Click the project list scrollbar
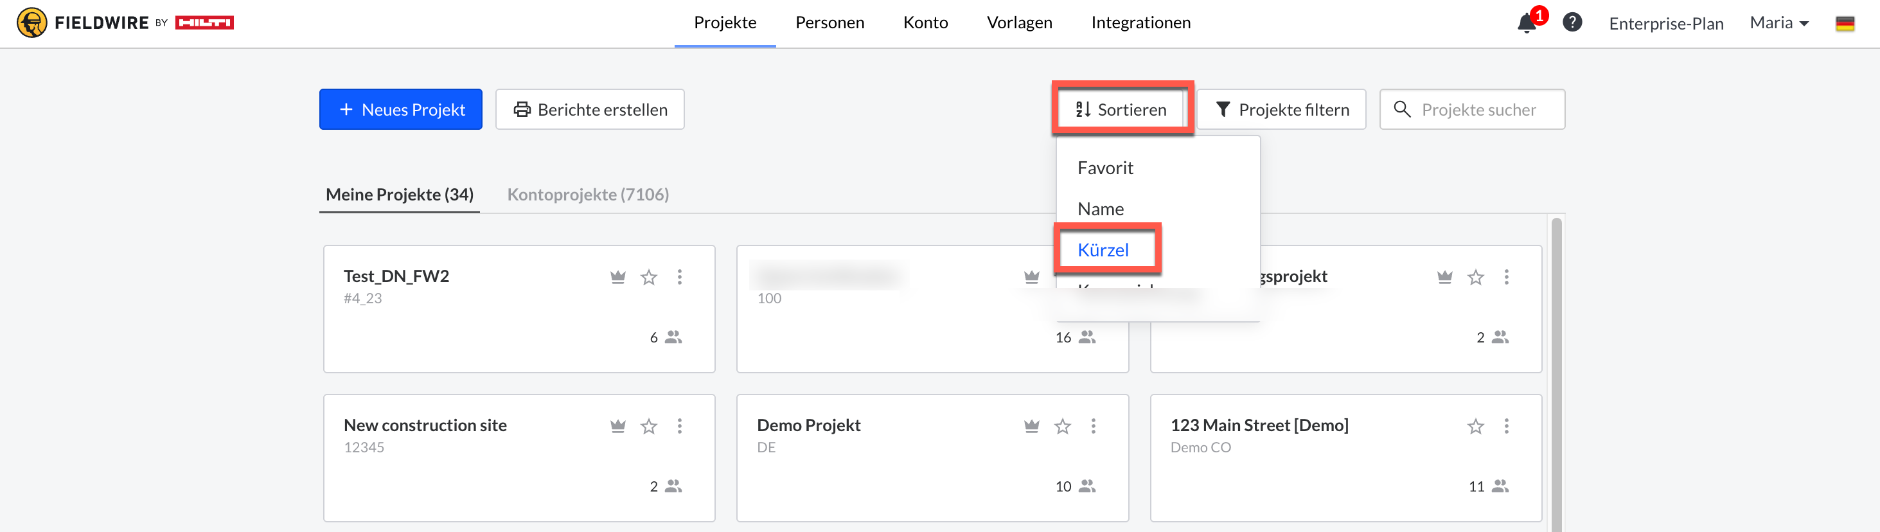The width and height of the screenshot is (1880, 532). click(x=1556, y=365)
